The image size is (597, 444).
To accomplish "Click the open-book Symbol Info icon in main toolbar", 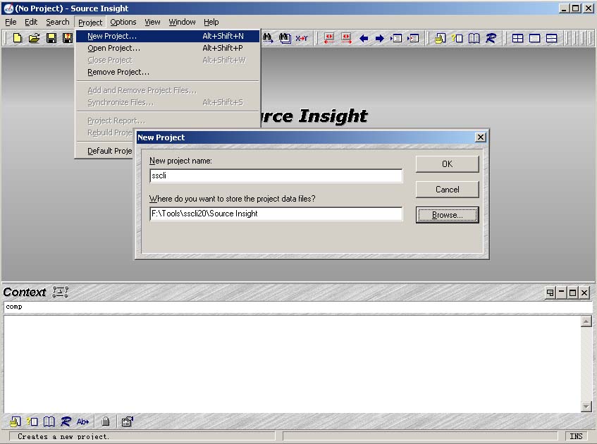I will tap(474, 38).
